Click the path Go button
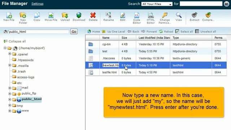The width and height of the screenshot is (231, 130). tap(74, 31)
